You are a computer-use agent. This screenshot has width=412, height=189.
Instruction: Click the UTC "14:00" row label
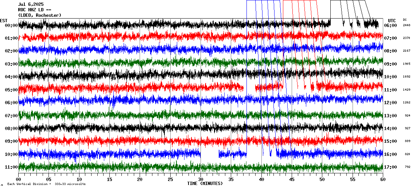point(390,129)
